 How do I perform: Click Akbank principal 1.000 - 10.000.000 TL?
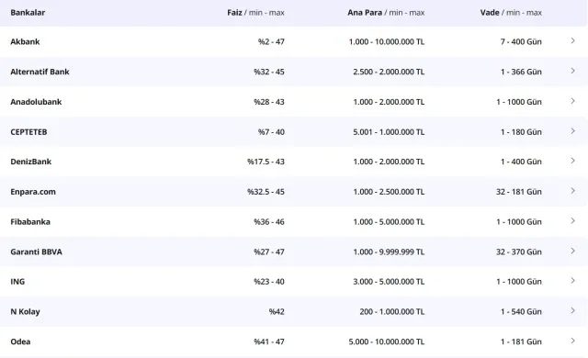click(x=387, y=41)
